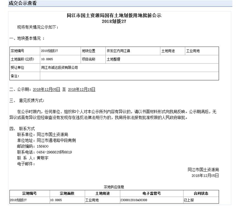Select the postal code 156400
This screenshot has height=212, width=236.
(x=43, y=146)
